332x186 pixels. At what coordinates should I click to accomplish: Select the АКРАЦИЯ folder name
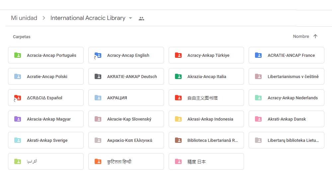pyautogui.click(x=117, y=98)
